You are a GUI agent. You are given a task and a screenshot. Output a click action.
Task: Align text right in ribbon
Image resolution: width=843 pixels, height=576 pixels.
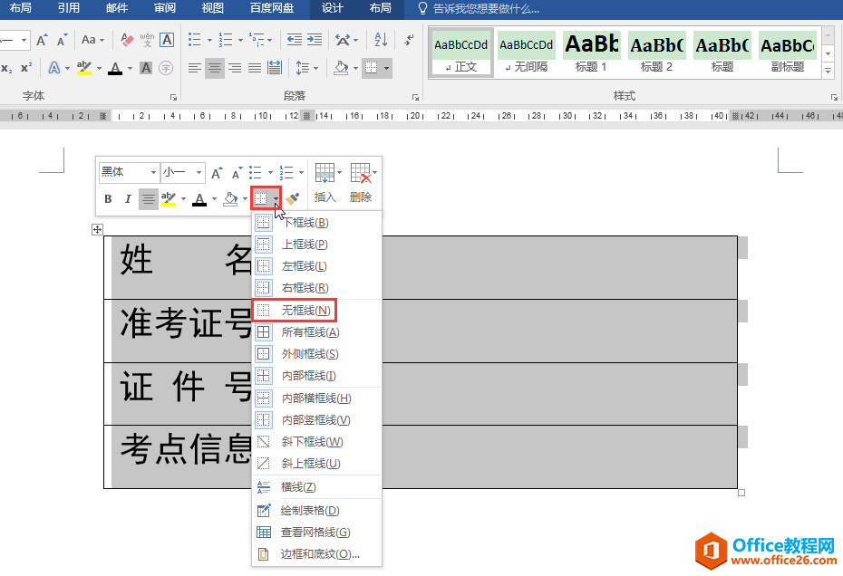(x=235, y=68)
